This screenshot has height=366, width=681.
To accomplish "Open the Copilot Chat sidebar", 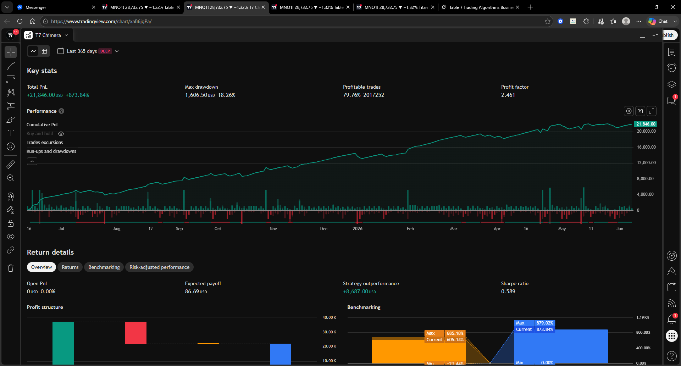I will point(659,21).
